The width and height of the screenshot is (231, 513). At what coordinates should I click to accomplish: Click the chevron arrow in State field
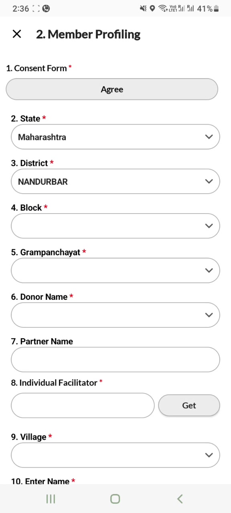tap(209, 137)
